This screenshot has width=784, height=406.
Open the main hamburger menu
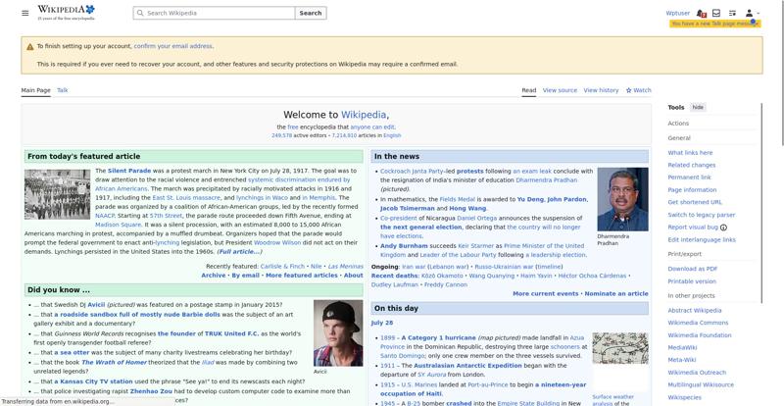25,13
